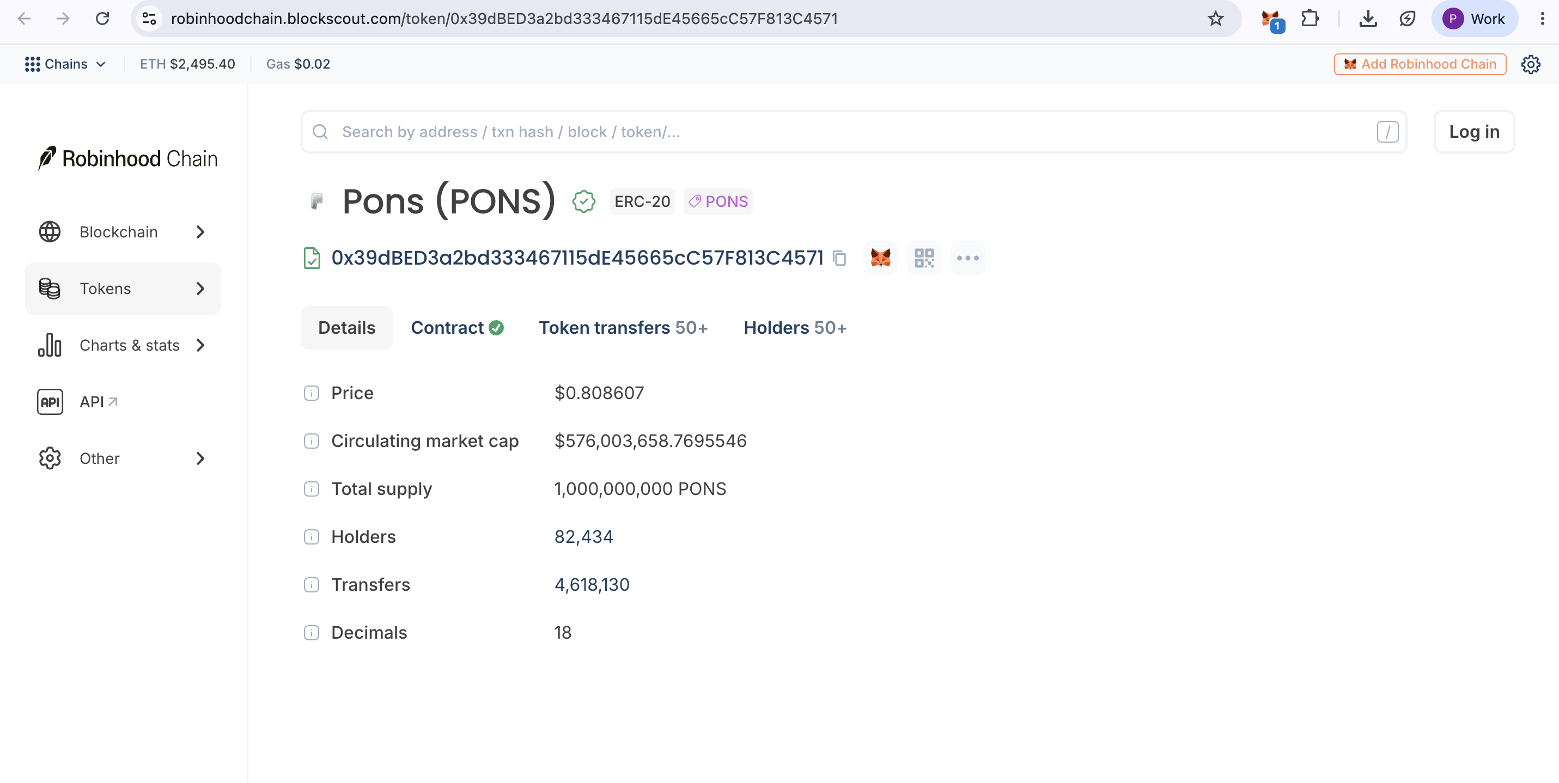Click the info icon beside Total supply
1559x783 pixels.
click(x=312, y=489)
